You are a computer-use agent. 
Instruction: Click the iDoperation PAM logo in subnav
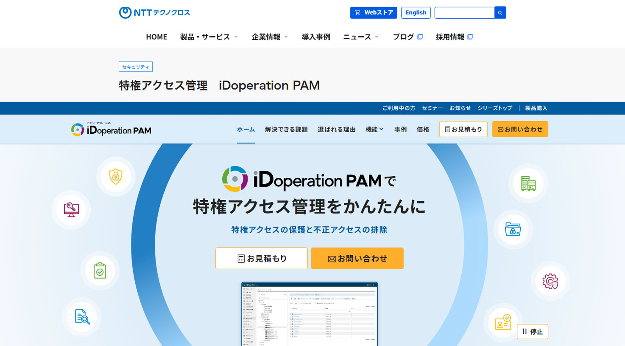tap(111, 129)
